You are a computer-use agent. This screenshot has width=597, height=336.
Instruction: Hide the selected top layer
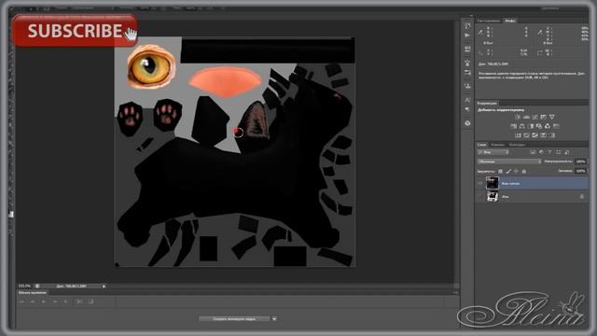tap(480, 183)
